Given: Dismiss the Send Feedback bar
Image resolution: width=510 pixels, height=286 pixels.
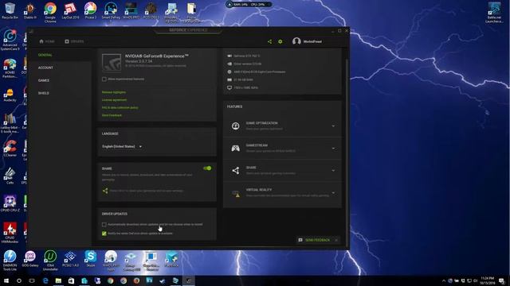Looking at the screenshot, I should pos(336,240).
